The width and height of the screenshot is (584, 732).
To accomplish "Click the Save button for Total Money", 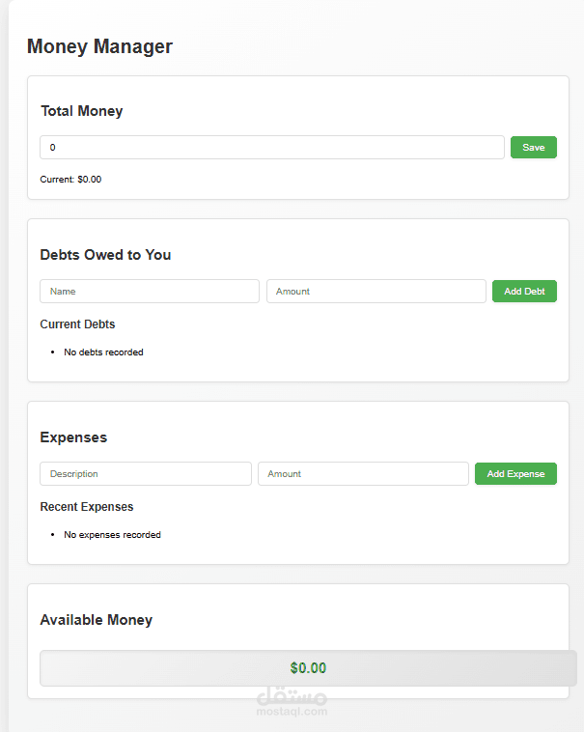I will [x=533, y=148].
